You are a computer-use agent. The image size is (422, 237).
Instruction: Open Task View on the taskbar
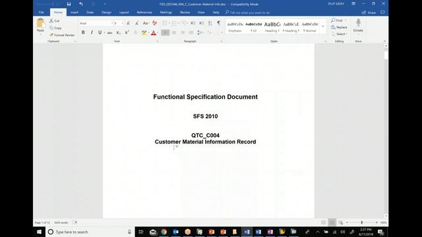coord(141,232)
